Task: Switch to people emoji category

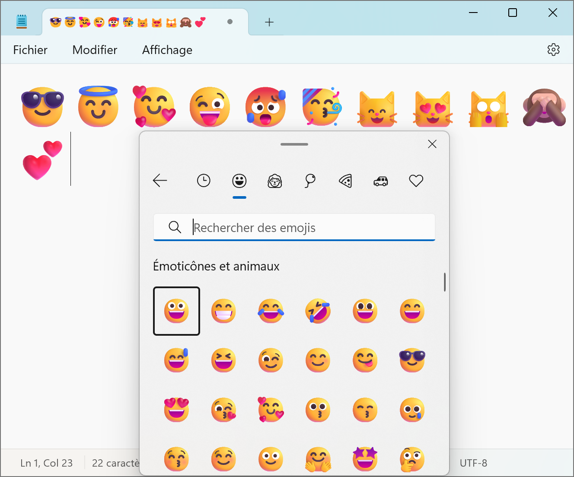Action: pyautogui.click(x=274, y=181)
